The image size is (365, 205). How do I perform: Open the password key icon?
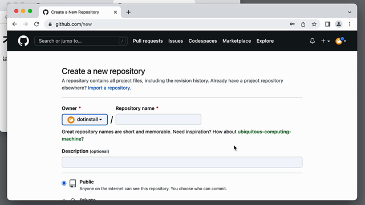click(x=292, y=24)
